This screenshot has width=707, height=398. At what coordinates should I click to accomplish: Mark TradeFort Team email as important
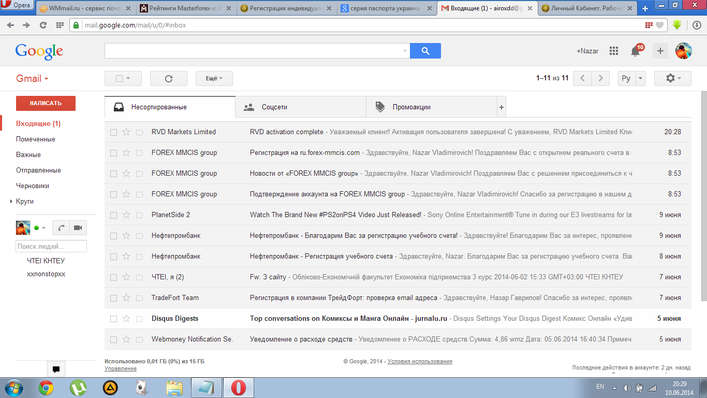[x=139, y=298]
